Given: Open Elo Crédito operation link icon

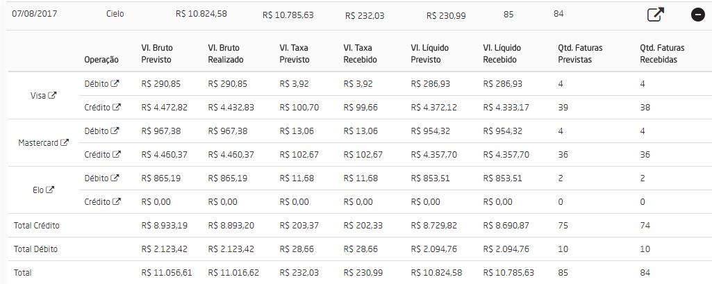Looking at the screenshot, I should 117,202.
